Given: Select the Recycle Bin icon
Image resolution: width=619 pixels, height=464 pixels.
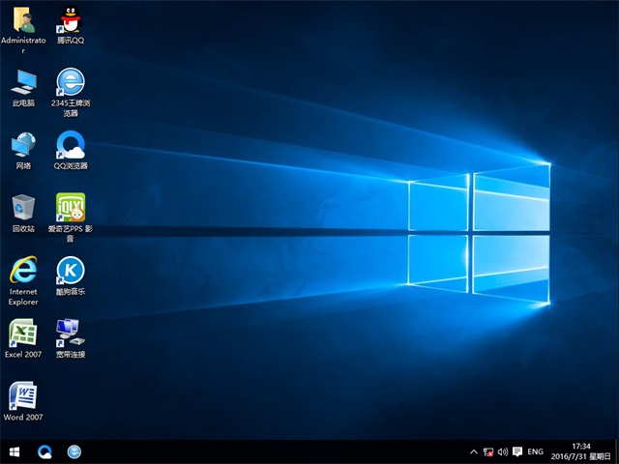Looking at the screenshot, I should point(23,207).
